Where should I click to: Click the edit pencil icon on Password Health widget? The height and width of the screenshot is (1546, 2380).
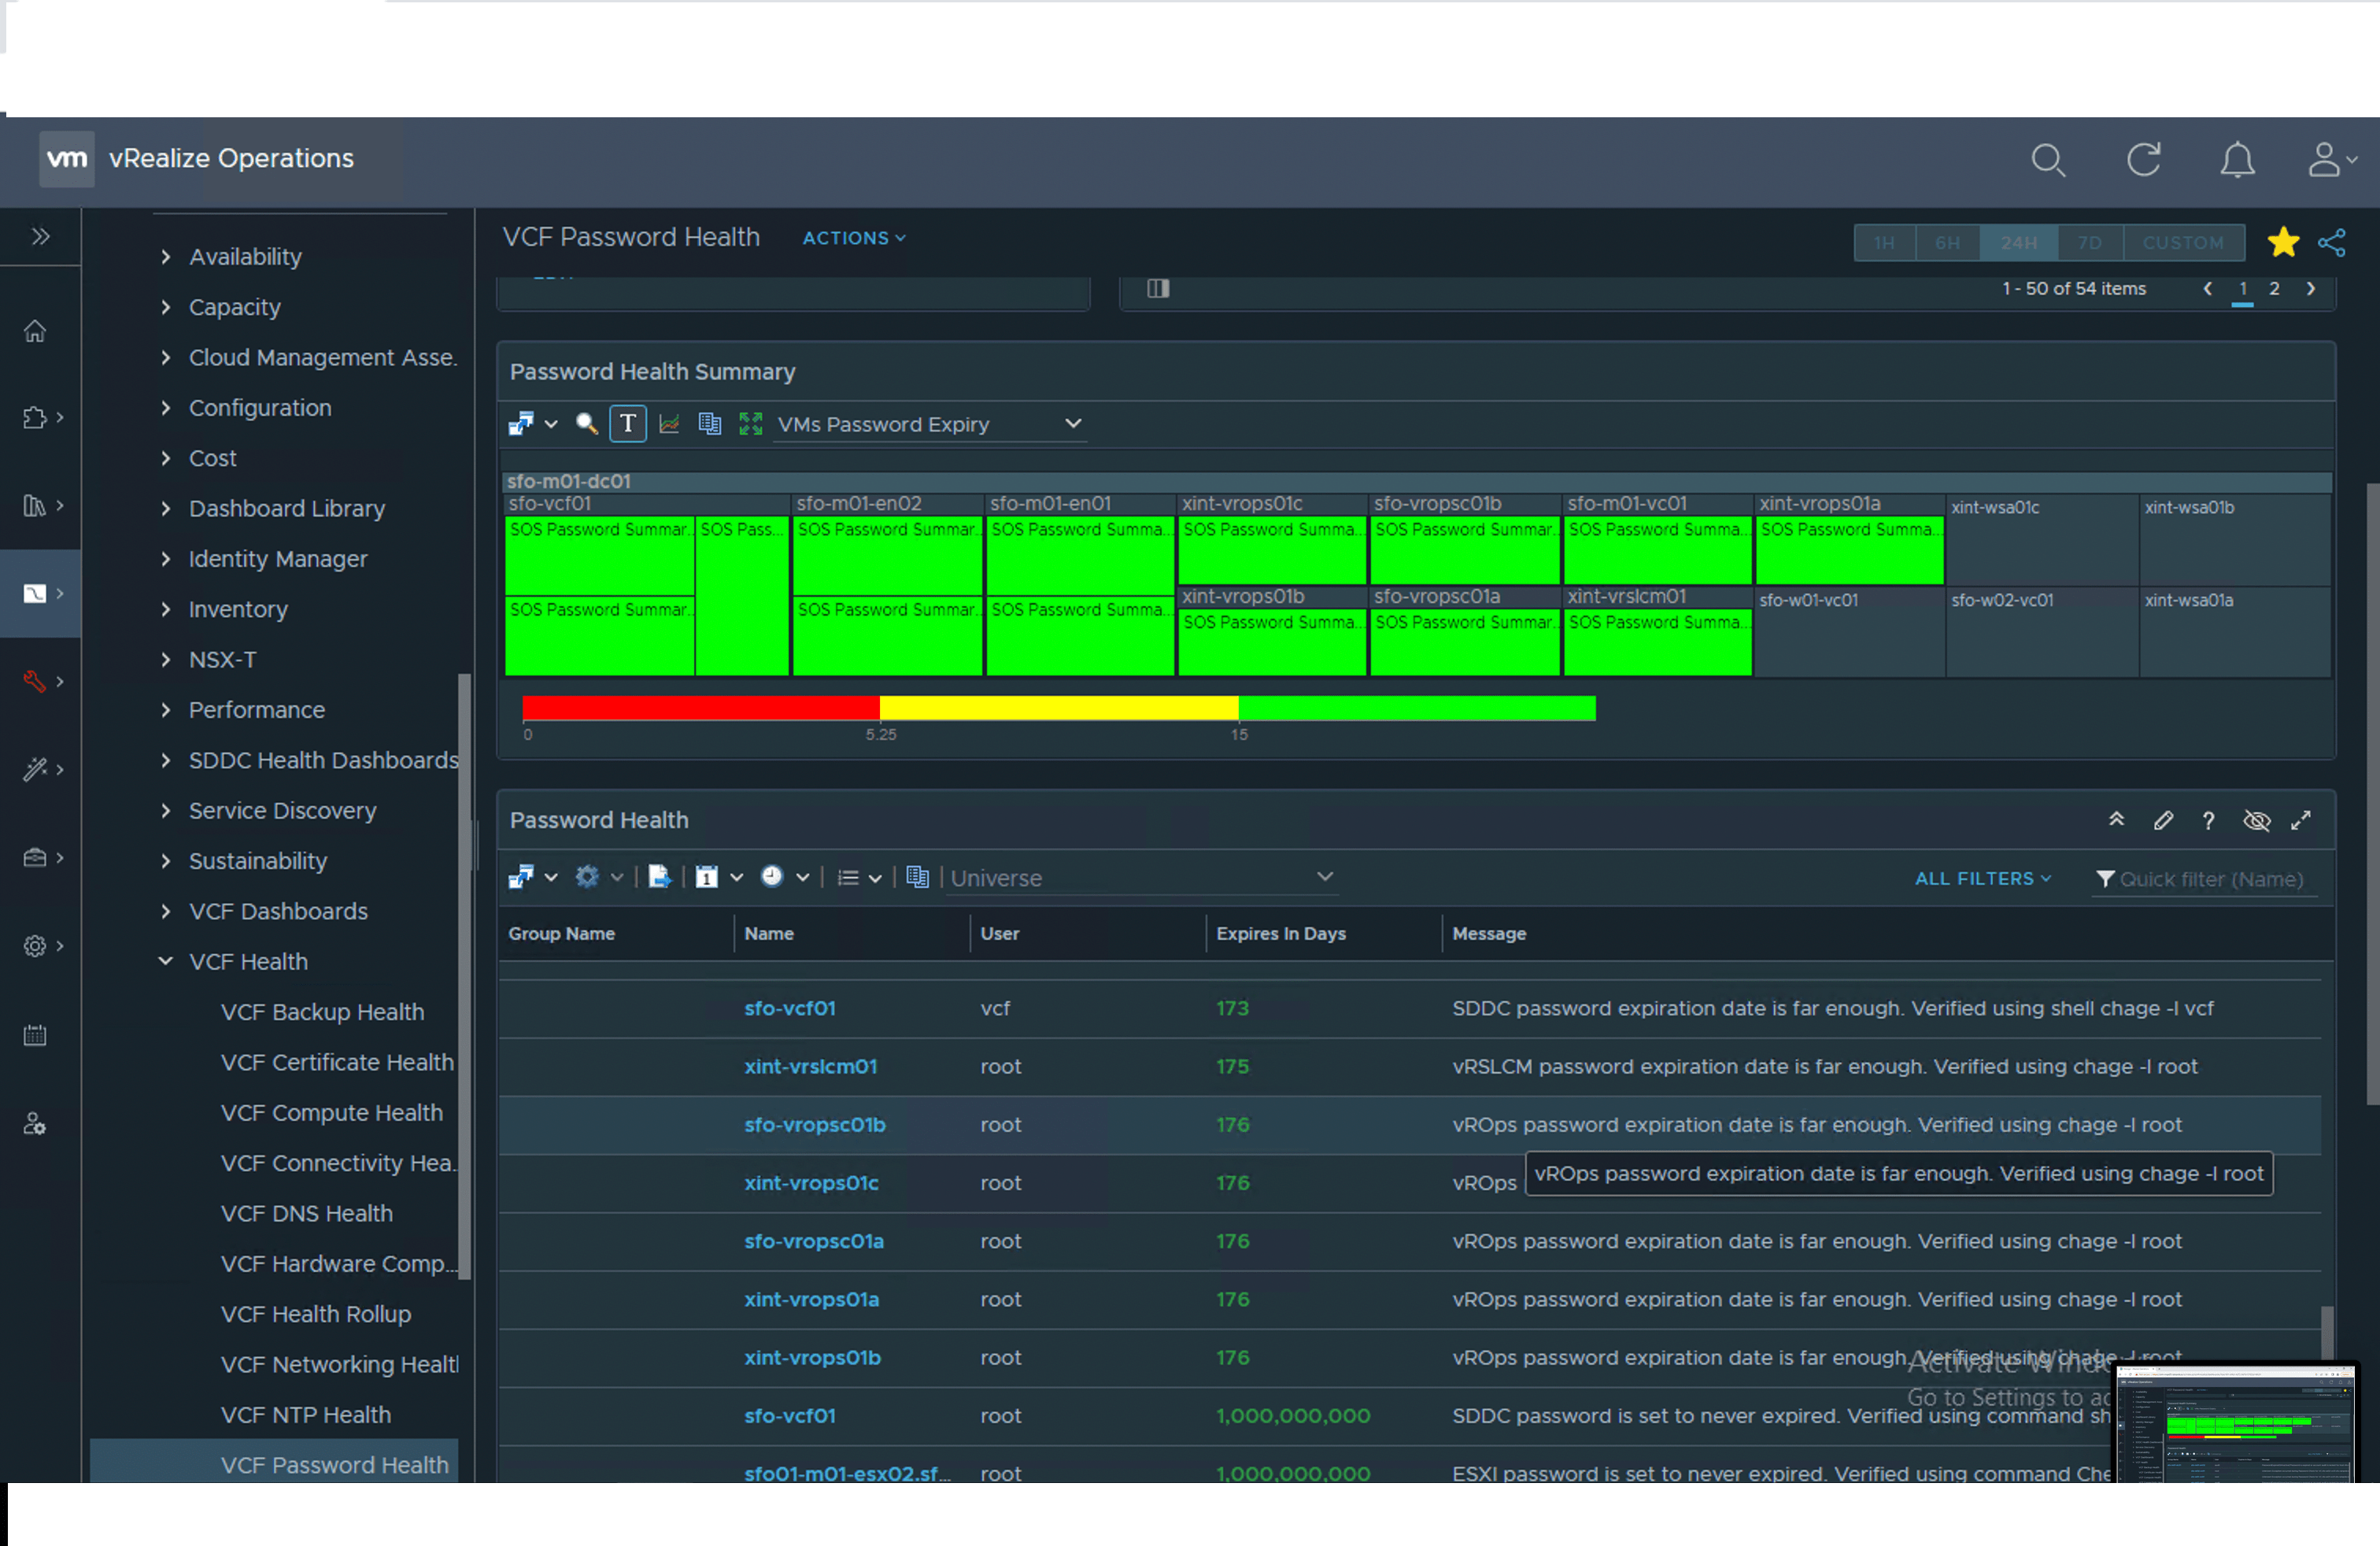2163,820
